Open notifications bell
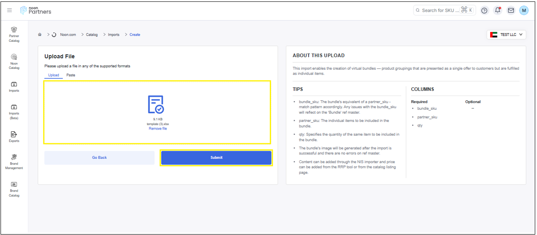The height and width of the screenshot is (235, 537). (x=497, y=10)
